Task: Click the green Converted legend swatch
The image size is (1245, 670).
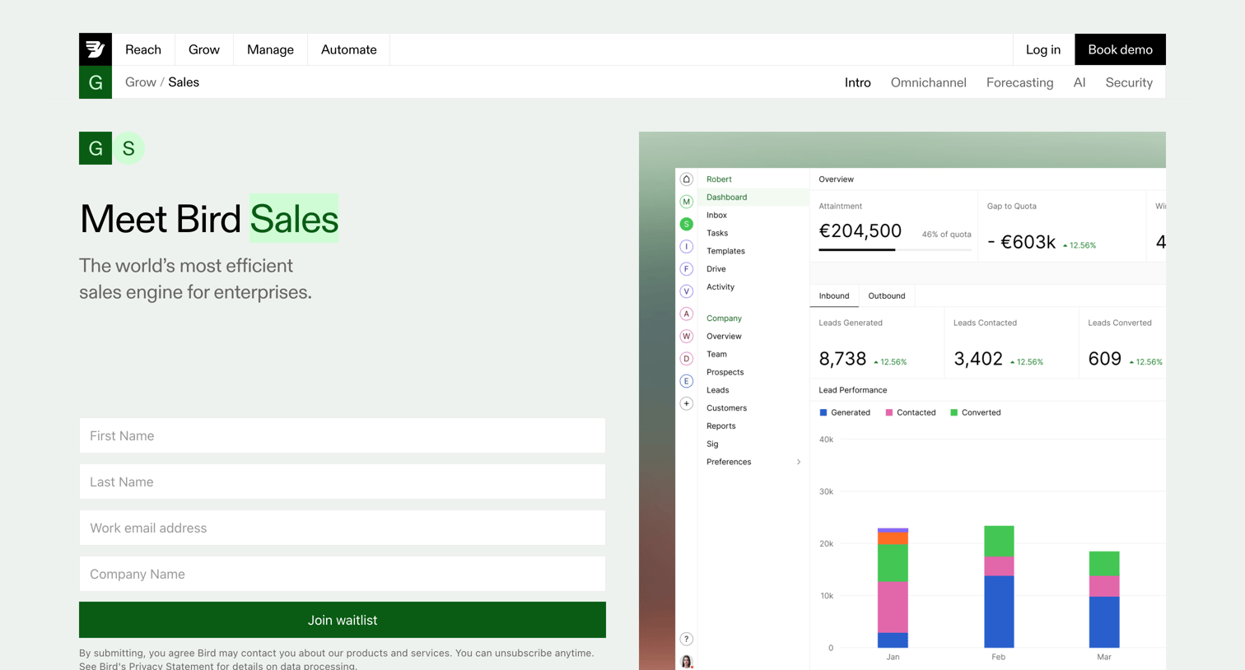Action: click(954, 412)
